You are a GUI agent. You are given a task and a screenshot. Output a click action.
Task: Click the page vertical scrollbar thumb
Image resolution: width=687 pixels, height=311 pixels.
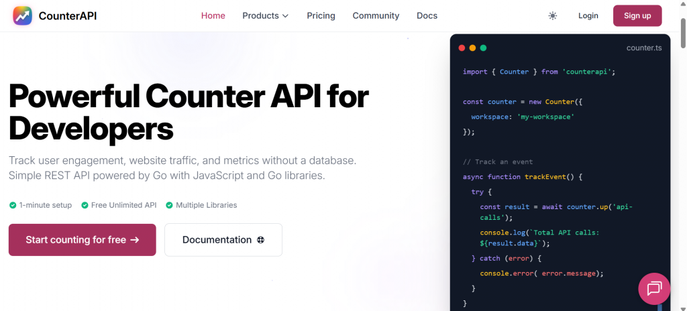click(683, 33)
